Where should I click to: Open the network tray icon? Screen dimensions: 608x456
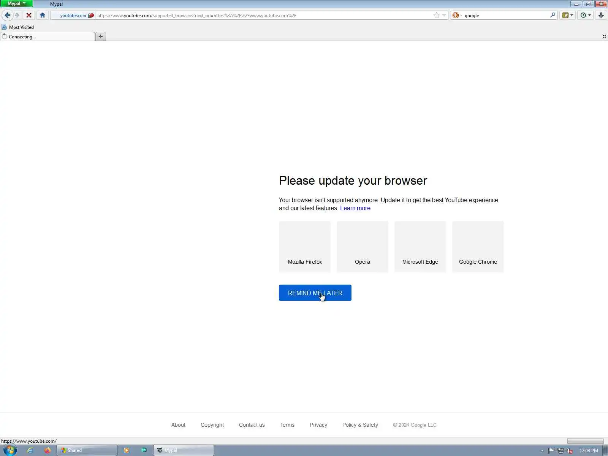pos(560,451)
